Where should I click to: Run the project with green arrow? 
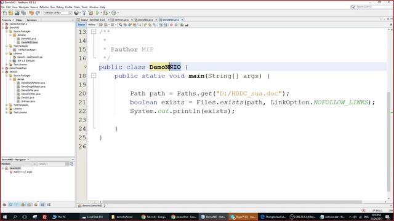click(x=97, y=13)
